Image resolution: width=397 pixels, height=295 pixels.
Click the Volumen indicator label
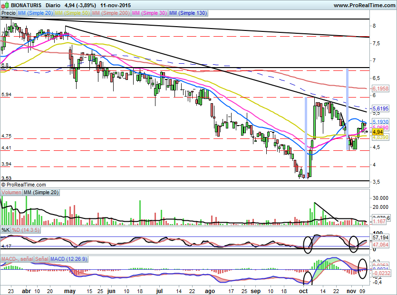pos(11,192)
